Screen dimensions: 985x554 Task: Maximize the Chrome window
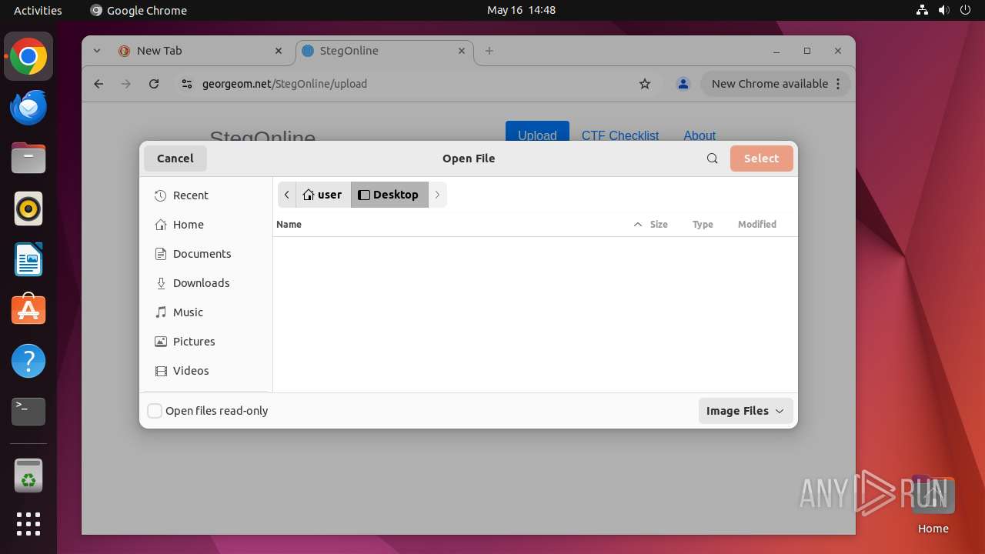pos(807,51)
